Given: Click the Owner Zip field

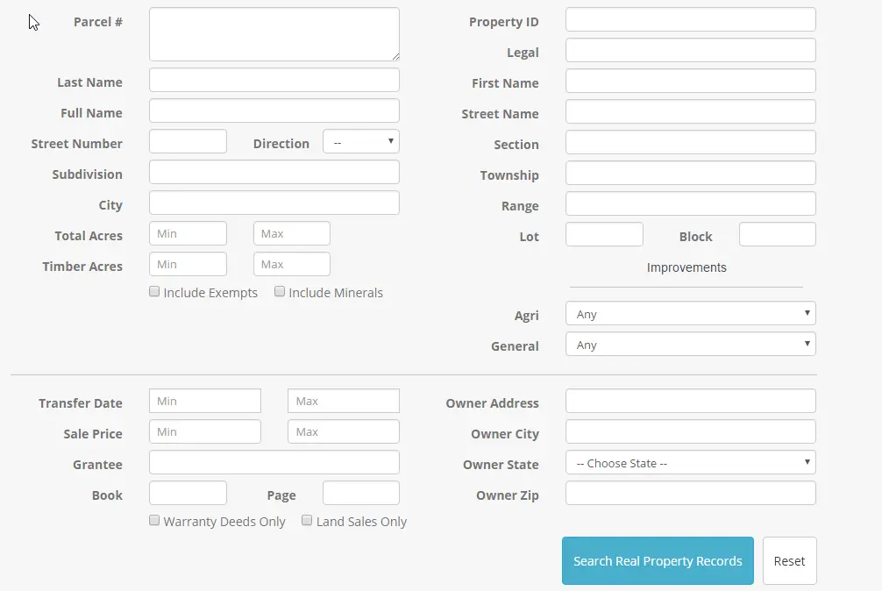Looking at the screenshot, I should (x=690, y=494).
